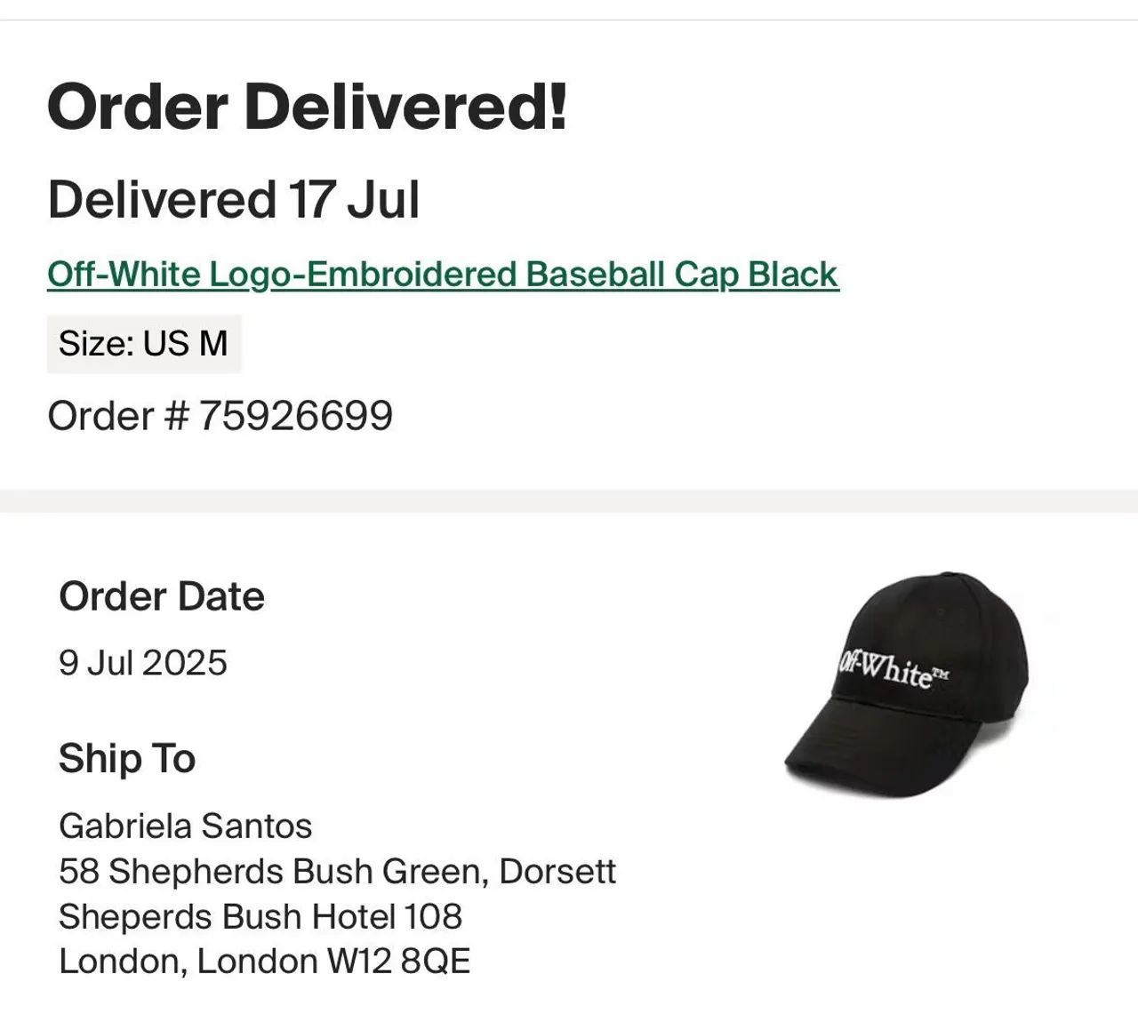Select the 9 Jul 2025 date text
The image size is (1138, 1014).
click(143, 662)
